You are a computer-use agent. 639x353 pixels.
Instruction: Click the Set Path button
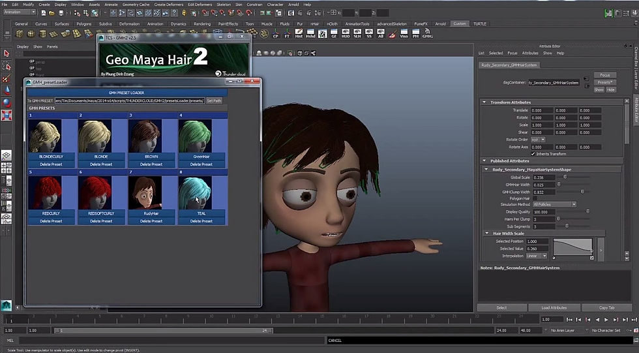pos(214,100)
